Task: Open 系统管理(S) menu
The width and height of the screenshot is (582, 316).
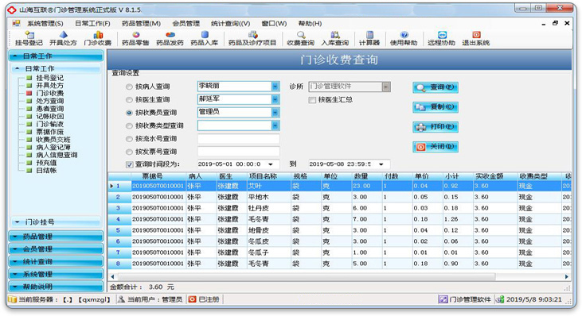Action: 45,24
